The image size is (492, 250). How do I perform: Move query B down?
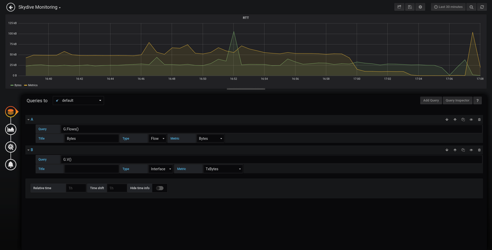[447, 150]
